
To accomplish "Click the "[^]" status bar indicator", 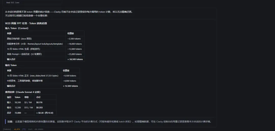I will (24, 129).
